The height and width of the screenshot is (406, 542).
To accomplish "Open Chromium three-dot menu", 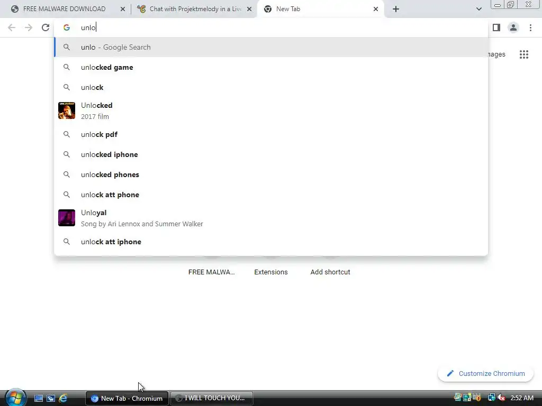I will (530, 27).
